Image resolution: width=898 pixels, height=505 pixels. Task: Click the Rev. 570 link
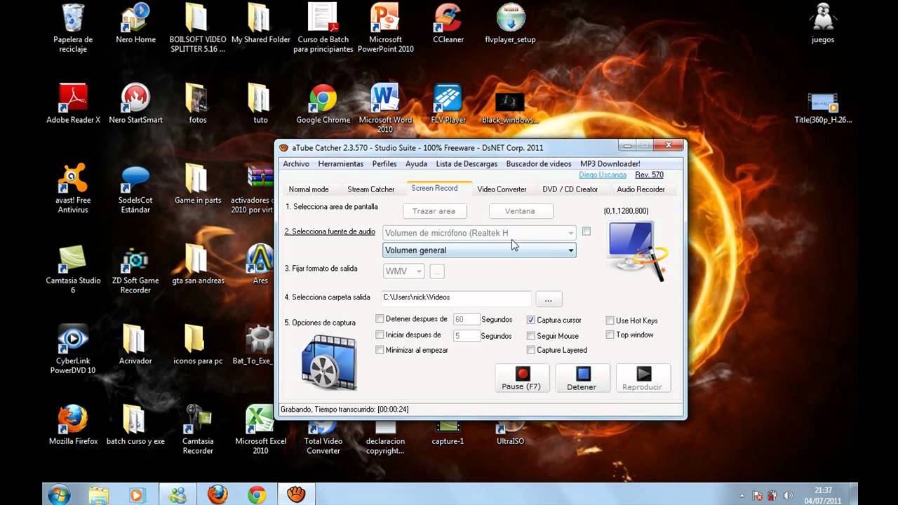(x=649, y=175)
